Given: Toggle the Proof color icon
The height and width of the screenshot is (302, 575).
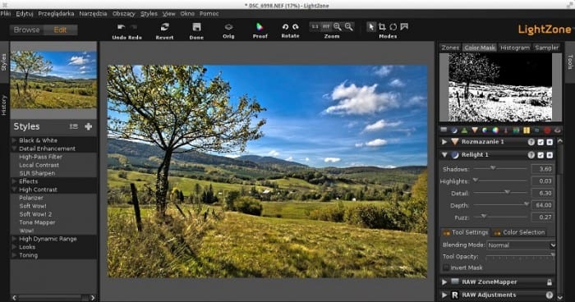Looking at the screenshot, I should click(260, 26).
